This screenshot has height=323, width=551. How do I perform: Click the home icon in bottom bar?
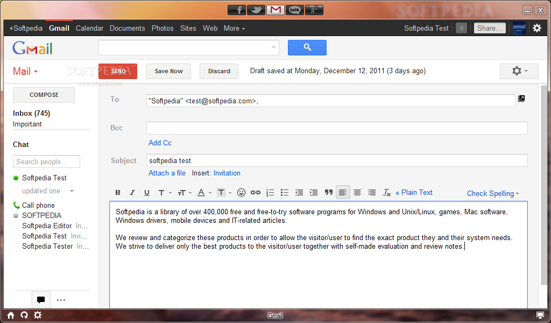(11, 315)
